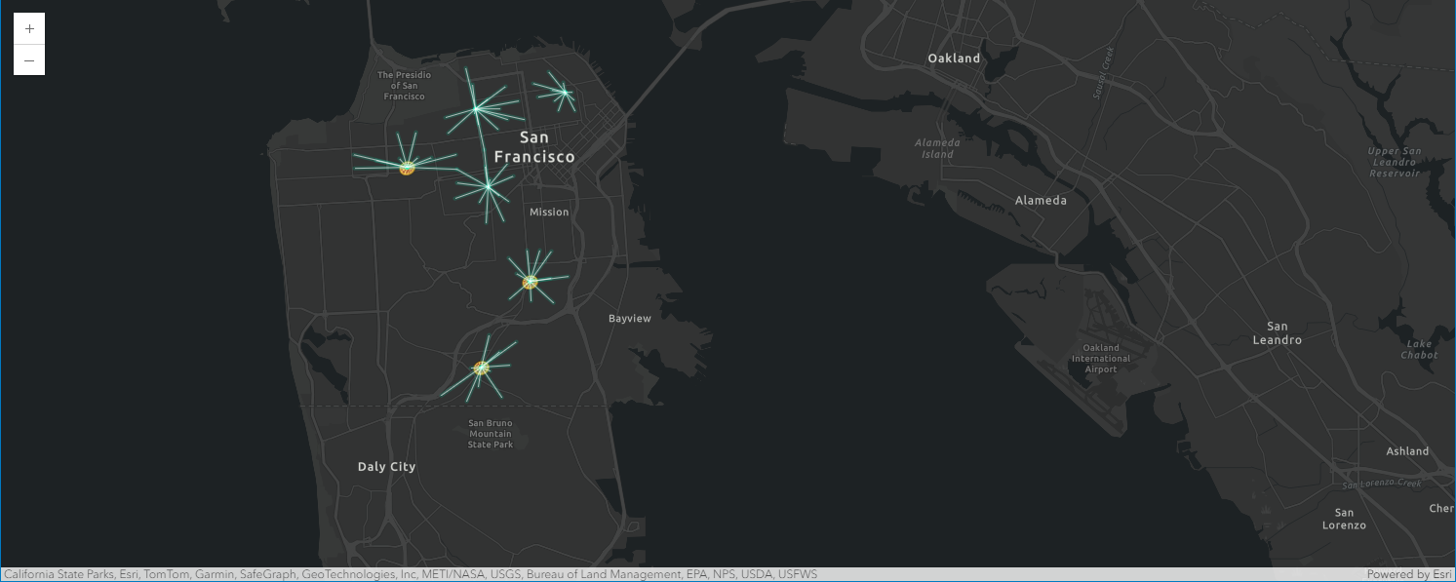Click the map attribution text bar
The width and height of the screenshot is (1456, 582).
(x=410, y=574)
